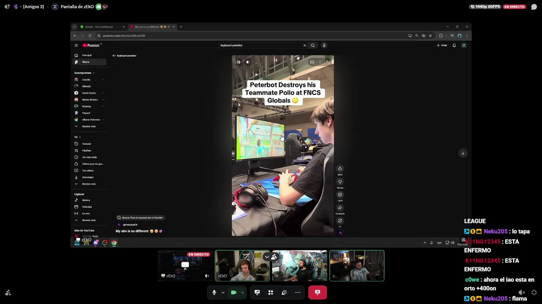The image size is (542, 304).
Task: Open Discord soundboard button
Action: pyautogui.click(x=284, y=292)
